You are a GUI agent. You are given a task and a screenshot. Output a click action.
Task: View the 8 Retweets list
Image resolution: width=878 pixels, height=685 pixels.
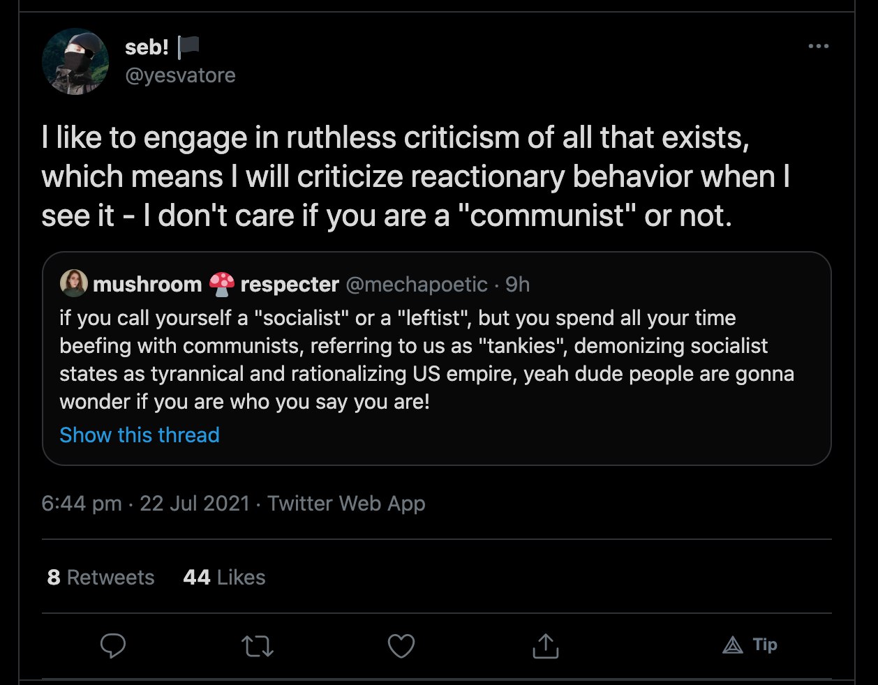click(101, 577)
